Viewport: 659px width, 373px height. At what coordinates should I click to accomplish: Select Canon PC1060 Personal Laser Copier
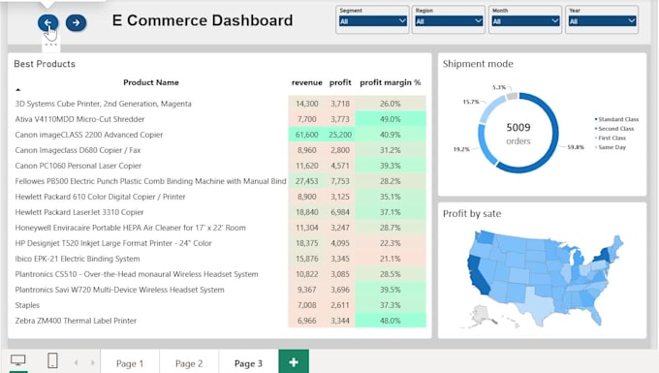click(x=221, y=166)
